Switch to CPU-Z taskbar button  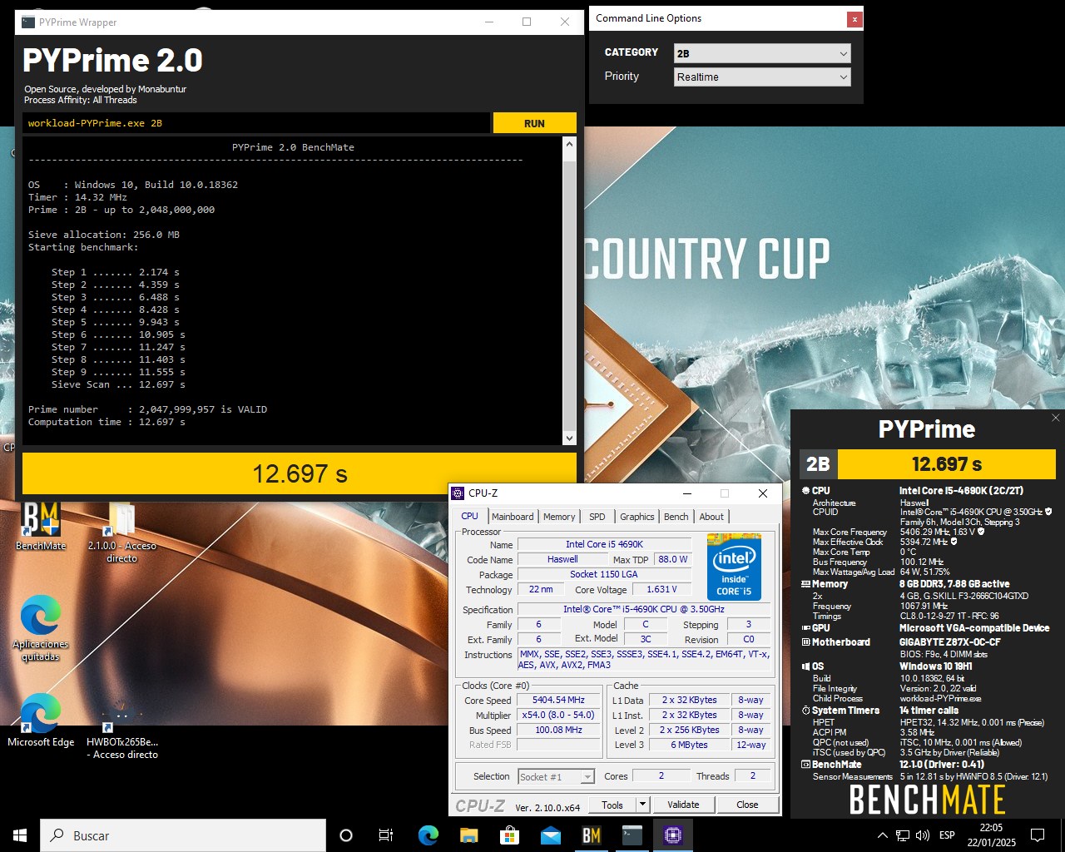point(672,835)
